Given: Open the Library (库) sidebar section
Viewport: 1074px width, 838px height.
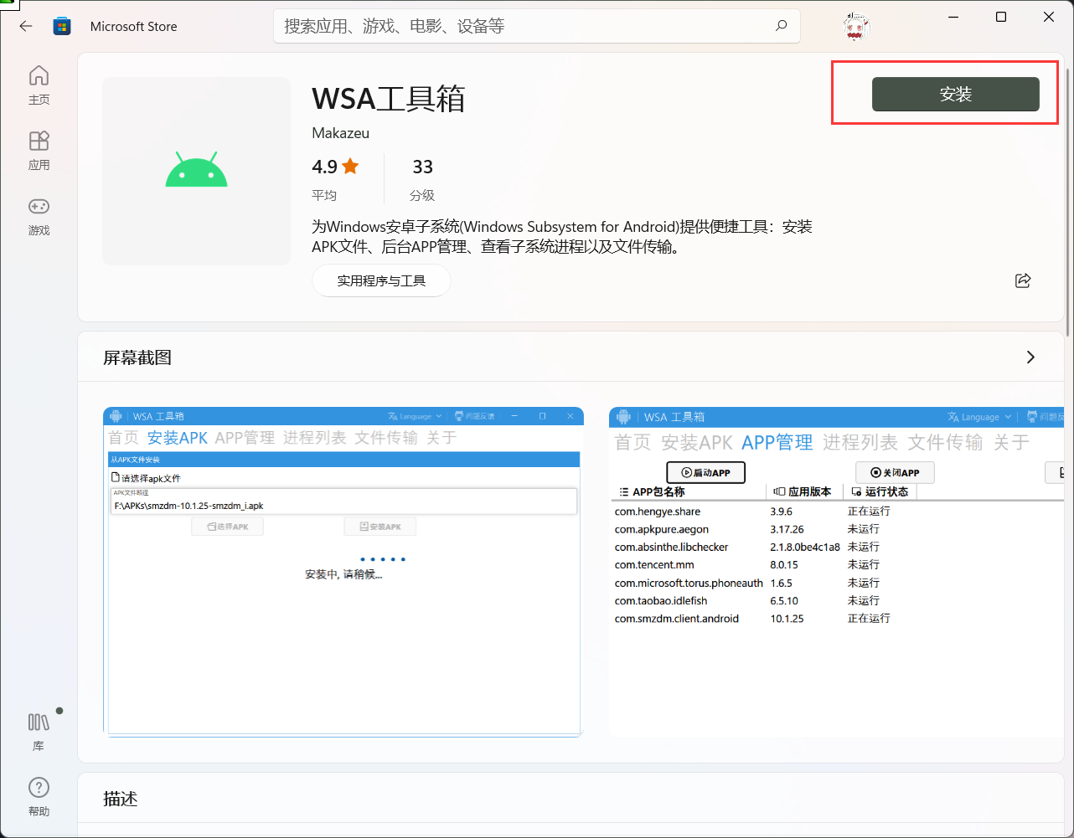Looking at the screenshot, I should pos(39,731).
